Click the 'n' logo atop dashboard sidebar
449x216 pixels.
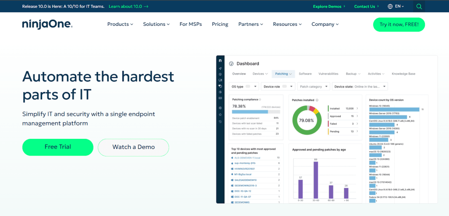click(x=220, y=60)
